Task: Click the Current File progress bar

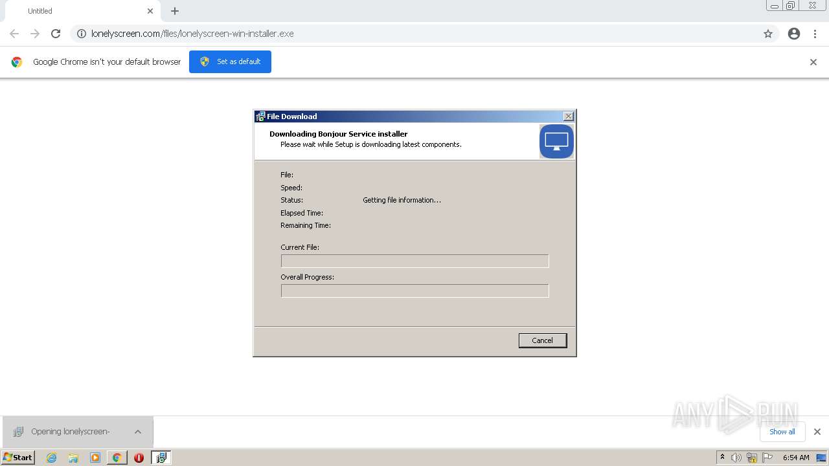Action: coord(414,261)
